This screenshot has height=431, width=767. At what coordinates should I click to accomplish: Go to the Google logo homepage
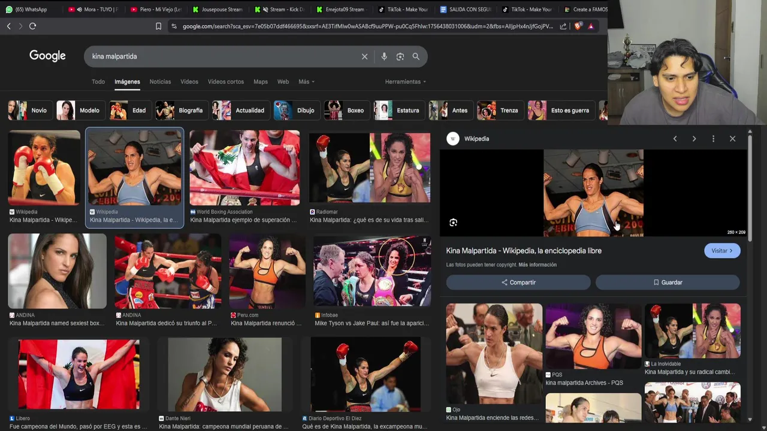click(47, 56)
